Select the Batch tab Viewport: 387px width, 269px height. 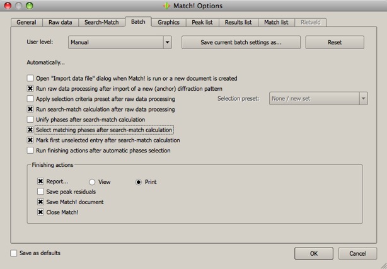coord(138,21)
